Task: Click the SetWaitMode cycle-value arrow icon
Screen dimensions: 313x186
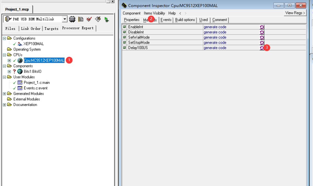Action: [x=262, y=38]
